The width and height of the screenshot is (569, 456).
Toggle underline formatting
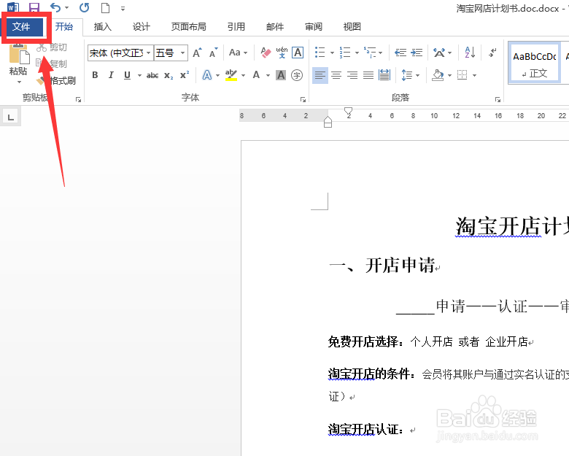pyautogui.click(x=127, y=75)
